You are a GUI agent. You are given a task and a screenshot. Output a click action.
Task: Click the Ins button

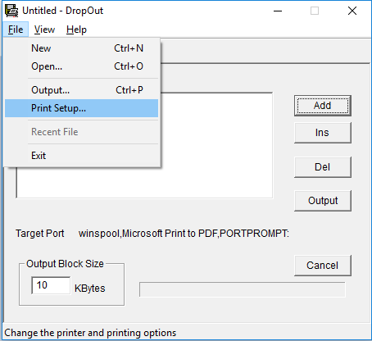[x=323, y=133]
